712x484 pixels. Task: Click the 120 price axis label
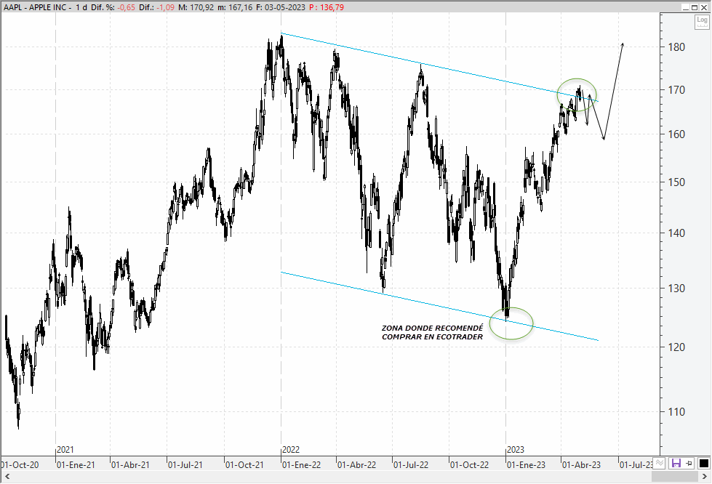[676, 347]
